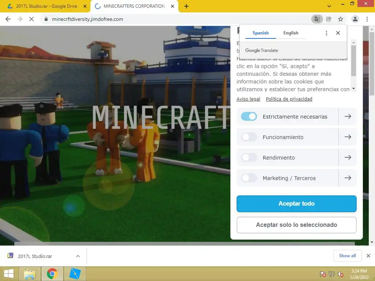Viewport: 375px width, 281px height.
Task: Go back to the previous page
Action: click(x=8, y=19)
